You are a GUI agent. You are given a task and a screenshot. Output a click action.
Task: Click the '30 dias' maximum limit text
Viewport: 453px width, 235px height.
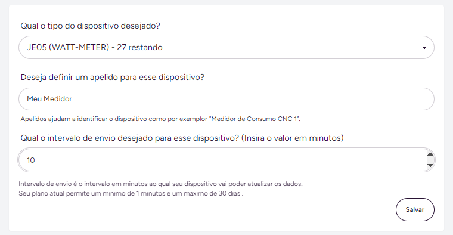[229, 193]
